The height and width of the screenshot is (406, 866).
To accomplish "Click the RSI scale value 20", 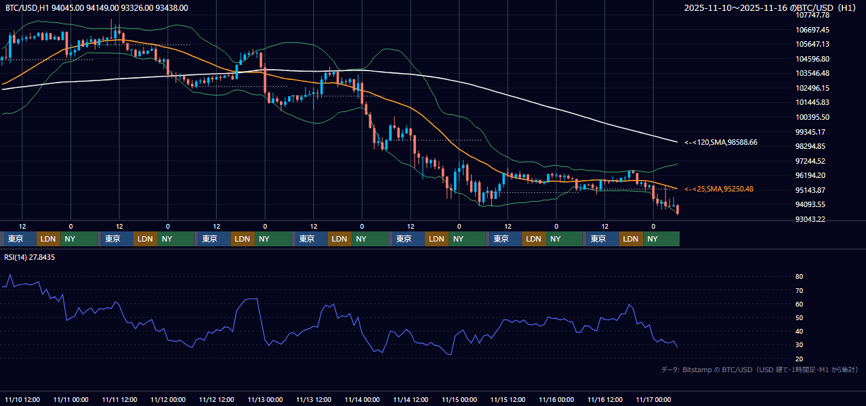I will click(x=800, y=359).
